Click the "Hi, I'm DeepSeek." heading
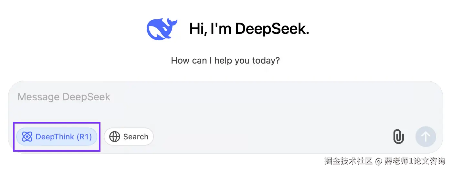451x171 pixels. click(249, 29)
